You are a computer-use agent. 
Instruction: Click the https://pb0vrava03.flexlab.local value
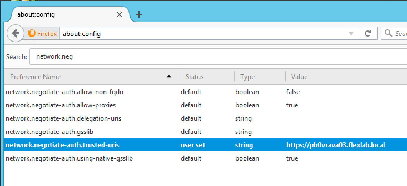point(336,145)
